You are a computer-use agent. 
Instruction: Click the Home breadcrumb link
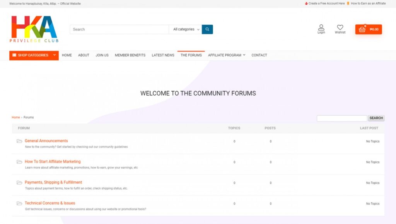click(x=15, y=117)
